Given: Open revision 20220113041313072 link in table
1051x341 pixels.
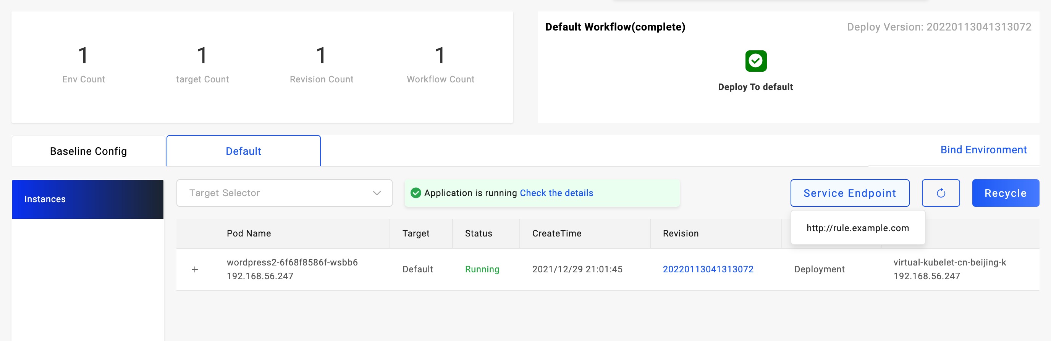Looking at the screenshot, I should (708, 269).
